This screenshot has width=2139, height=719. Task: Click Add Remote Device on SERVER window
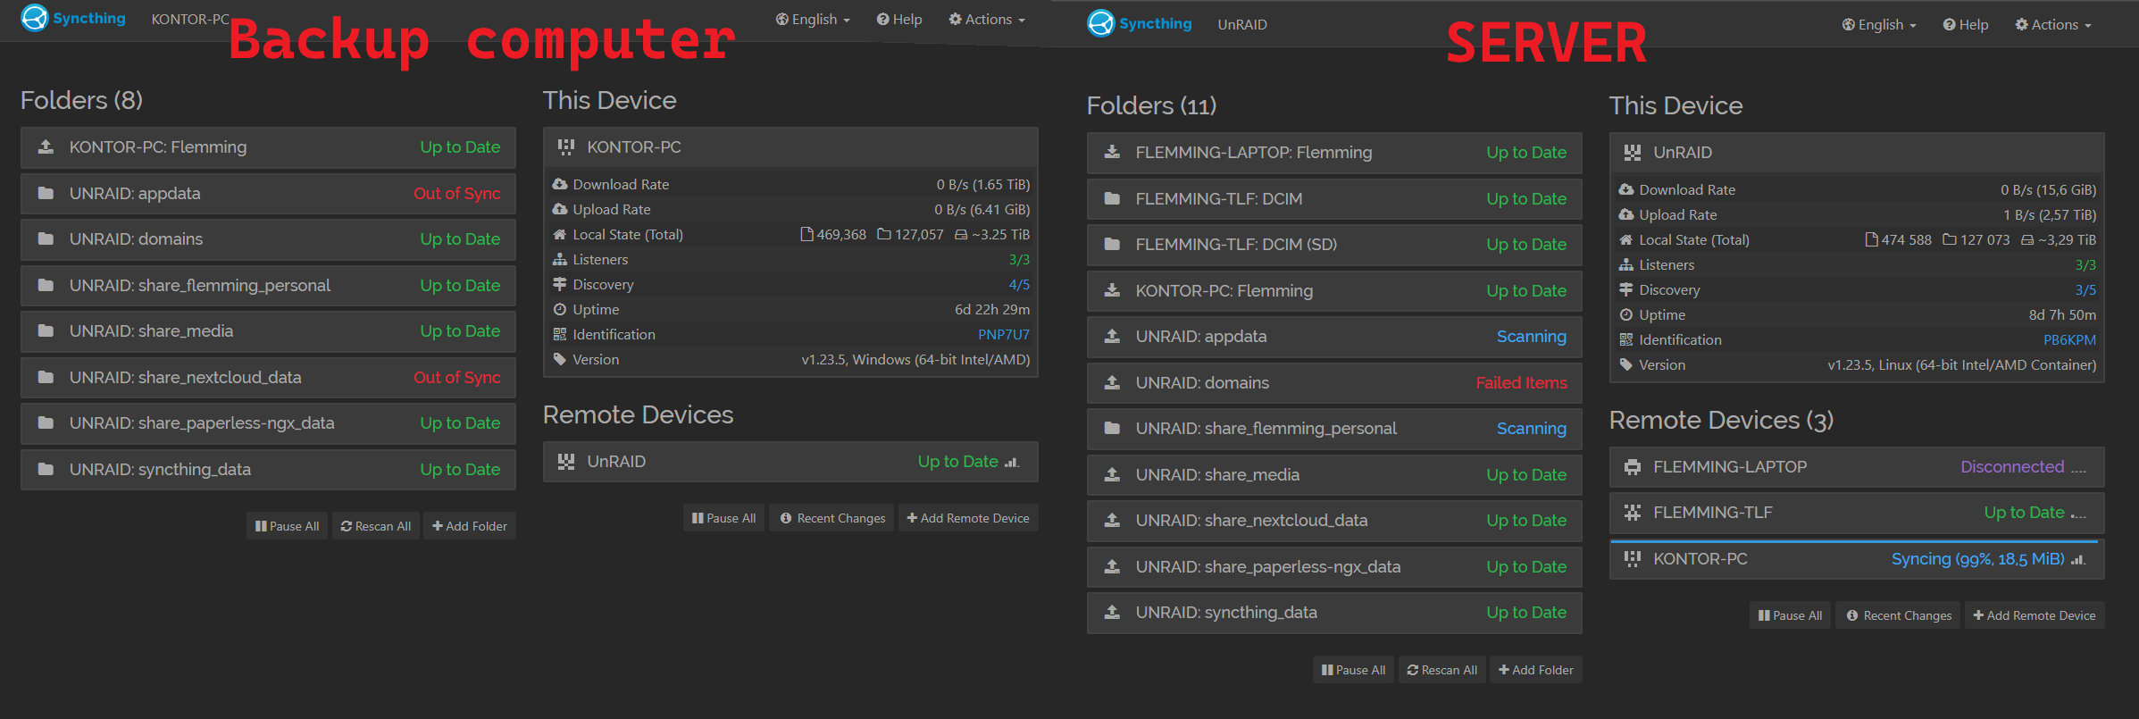[x=2035, y=615]
